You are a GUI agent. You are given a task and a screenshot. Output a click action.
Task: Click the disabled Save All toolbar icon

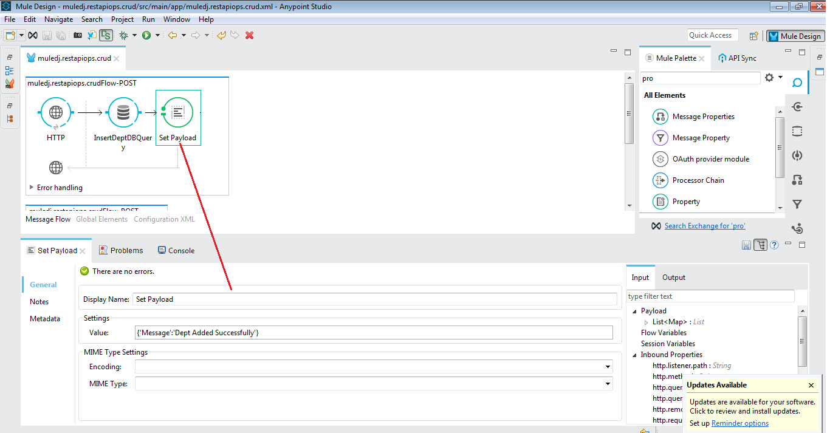click(x=61, y=35)
